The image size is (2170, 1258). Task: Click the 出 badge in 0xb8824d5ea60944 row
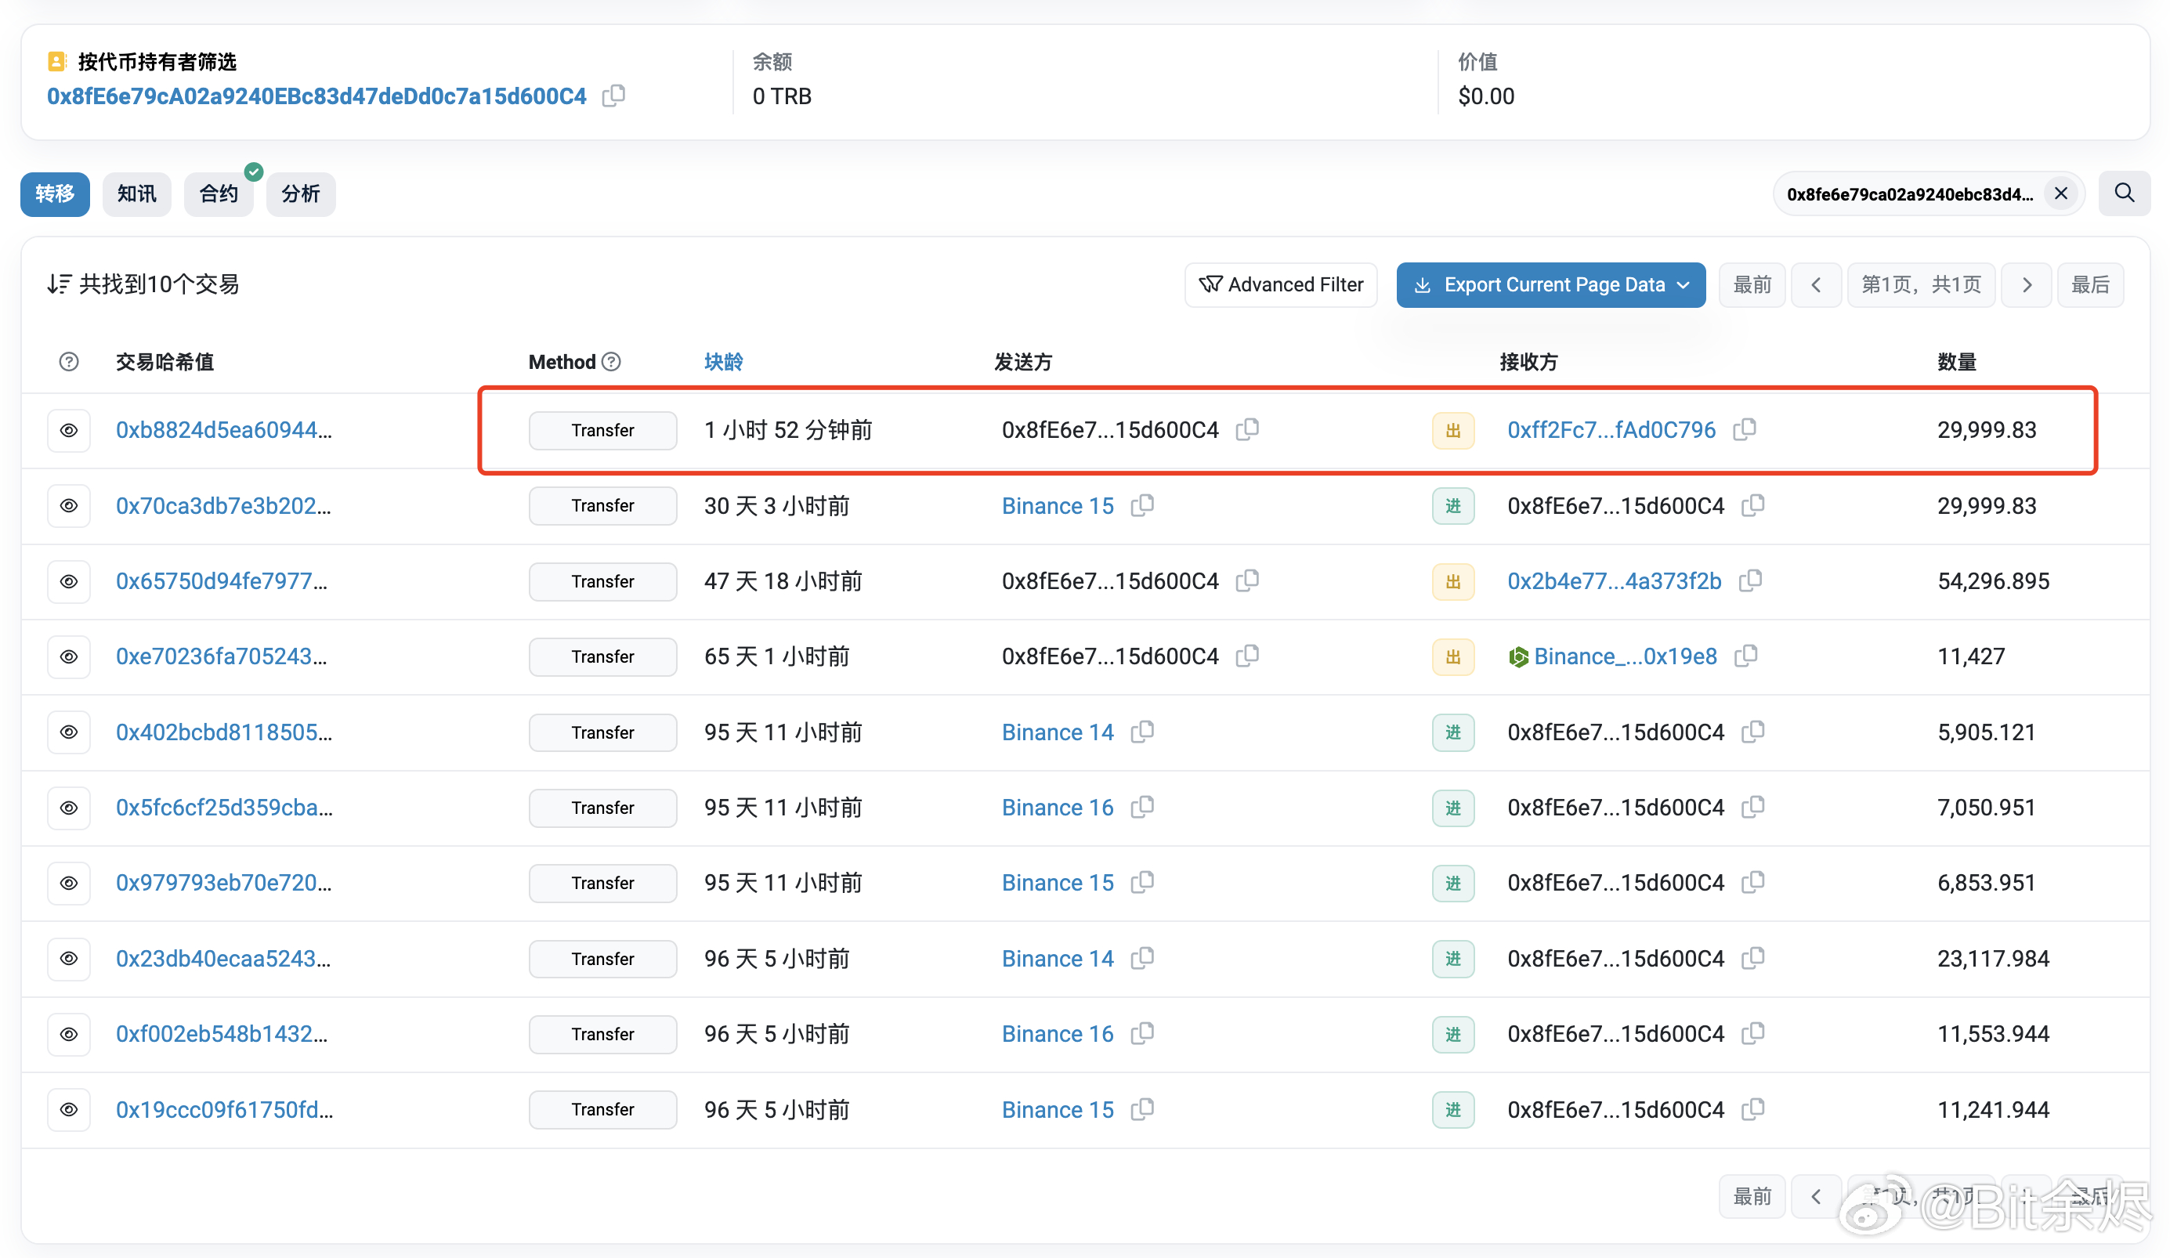pyautogui.click(x=1452, y=431)
